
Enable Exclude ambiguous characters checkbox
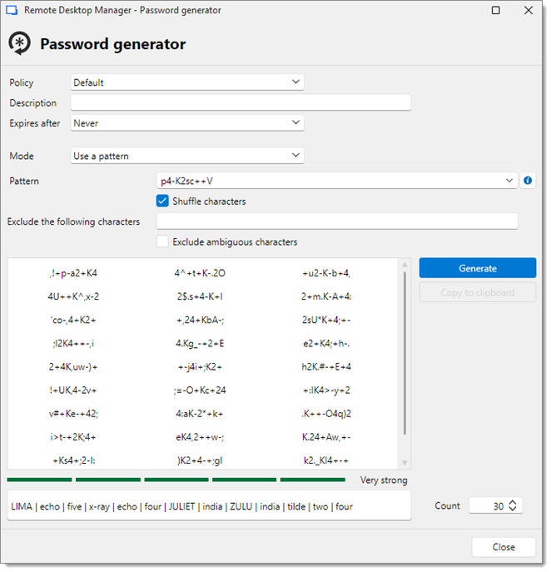click(163, 243)
